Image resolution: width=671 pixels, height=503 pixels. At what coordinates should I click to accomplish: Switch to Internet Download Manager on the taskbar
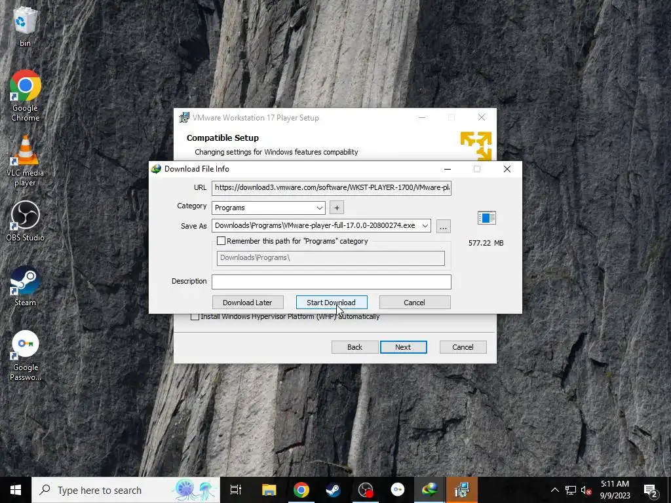pos(430,490)
